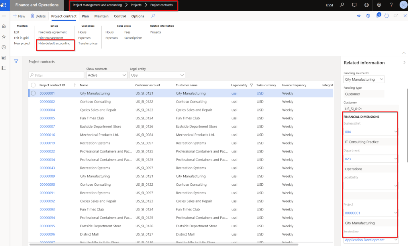Click the help question mark icon
Image resolution: width=408 pixels, height=246 pixels.
tap(391, 5)
